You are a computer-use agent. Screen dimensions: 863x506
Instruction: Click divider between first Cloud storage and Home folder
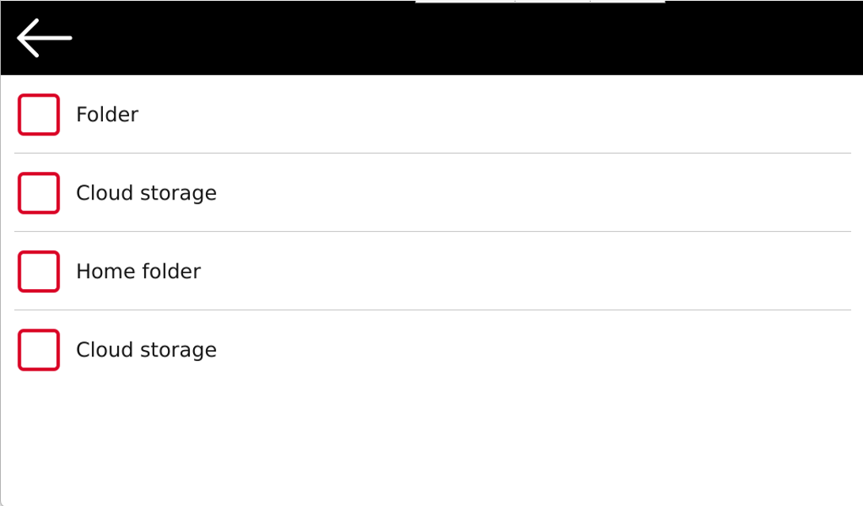tap(432, 231)
